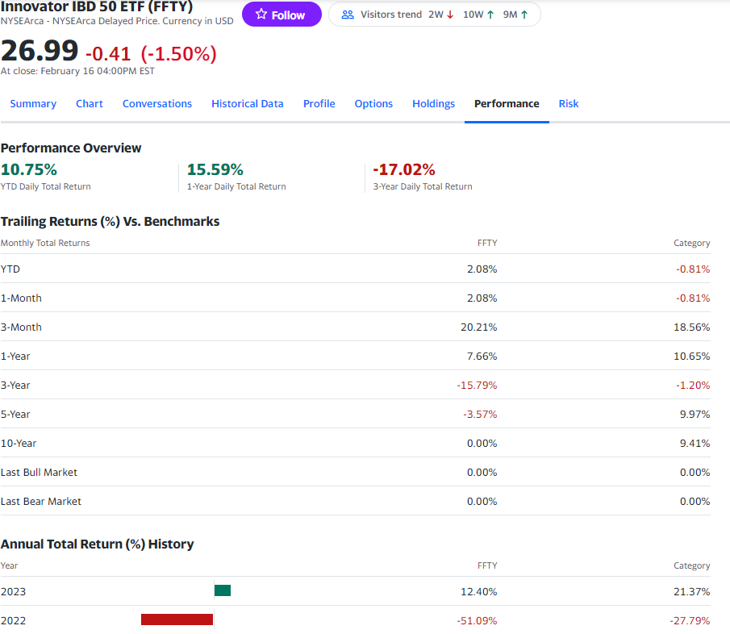Click the 10.75% YTD daily return
Viewport: 730px width, 634px height.
coord(29,169)
